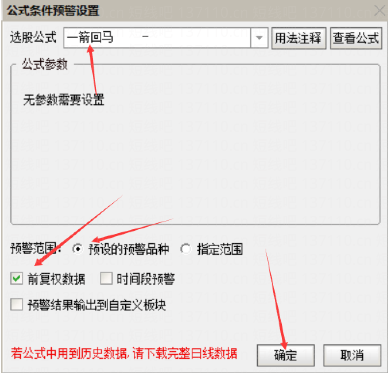Click the 查看公式 button
Image resolution: width=388 pixels, height=373 pixels.
[x=356, y=38]
